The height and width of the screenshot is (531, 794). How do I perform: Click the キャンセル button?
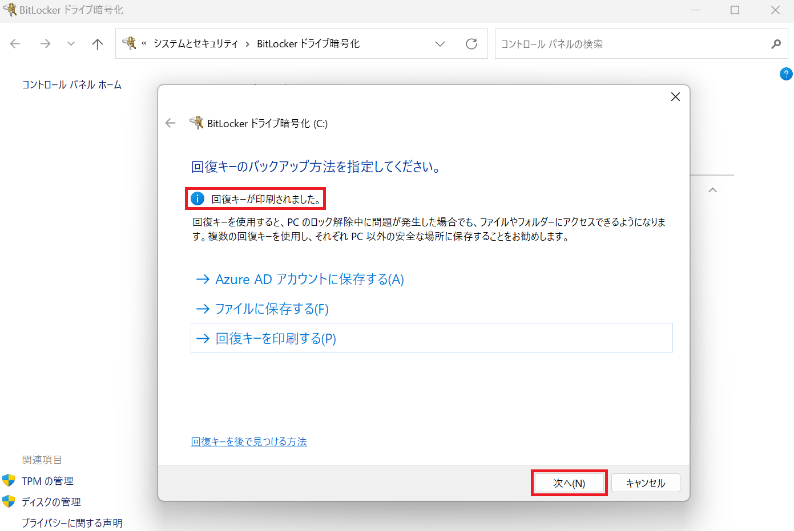point(646,483)
